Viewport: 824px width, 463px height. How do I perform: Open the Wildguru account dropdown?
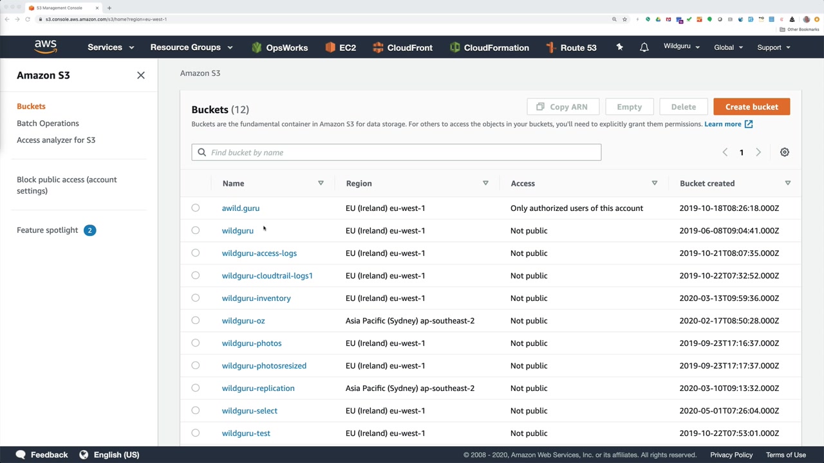pos(681,47)
